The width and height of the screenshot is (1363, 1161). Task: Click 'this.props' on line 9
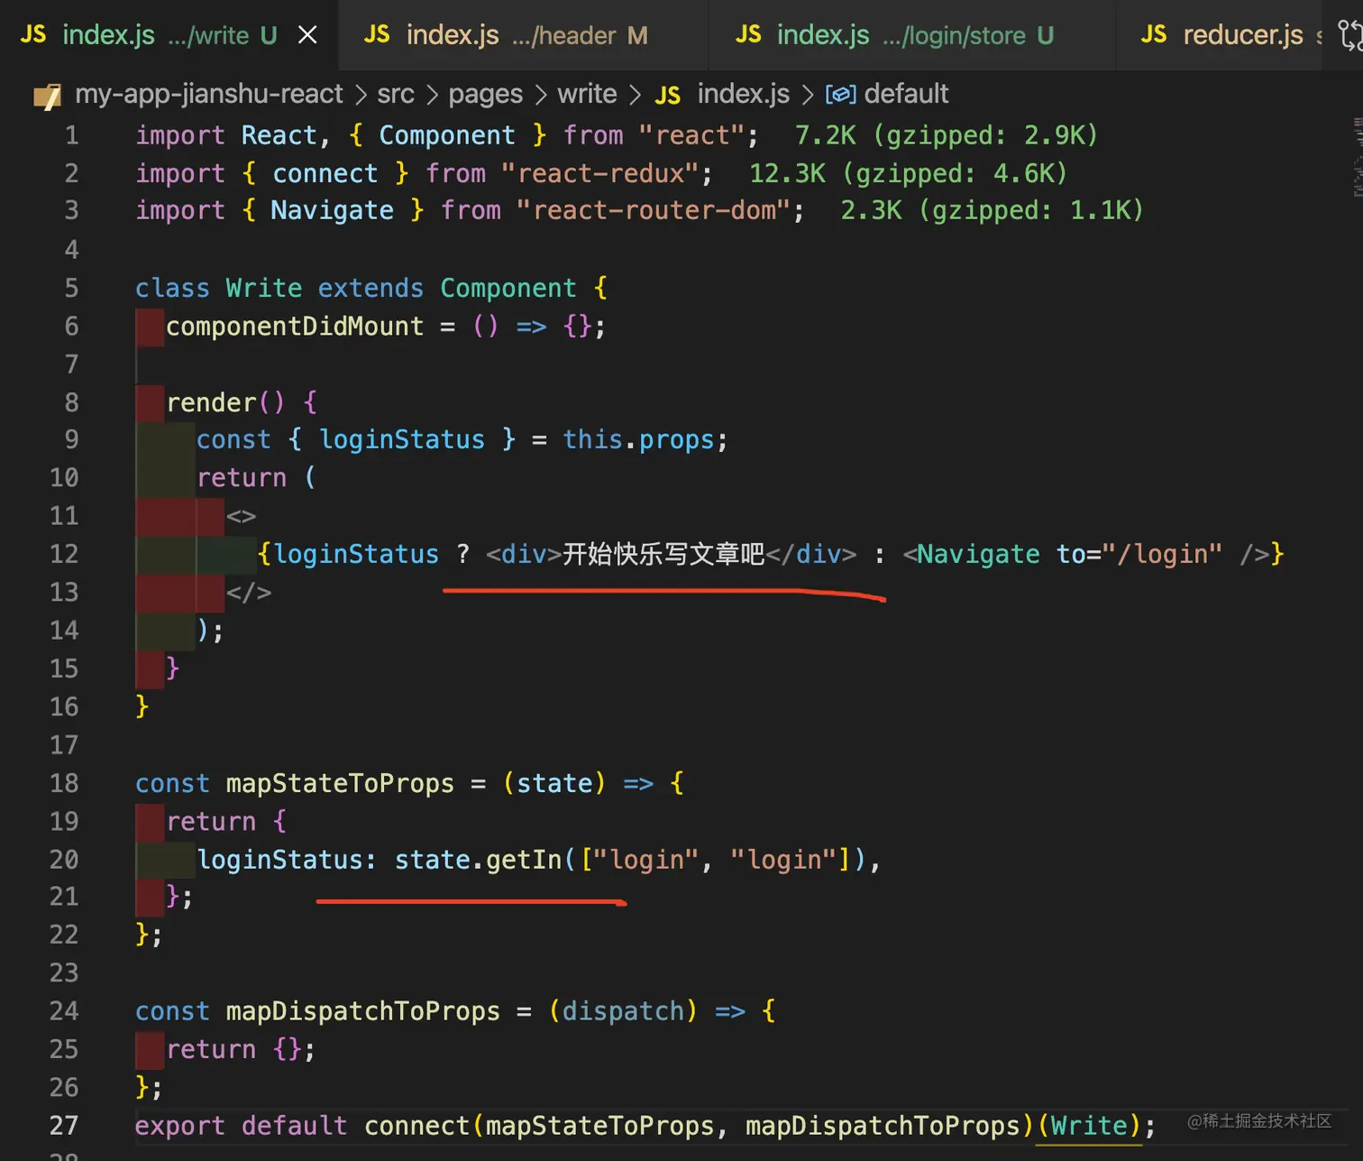pyautogui.click(x=638, y=439)
